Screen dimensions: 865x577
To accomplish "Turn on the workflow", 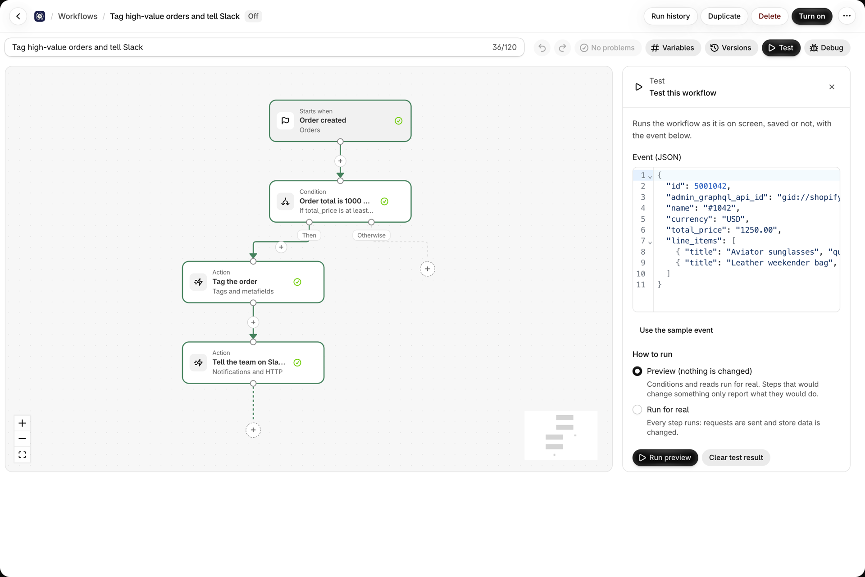I will [x=812, y=16].
